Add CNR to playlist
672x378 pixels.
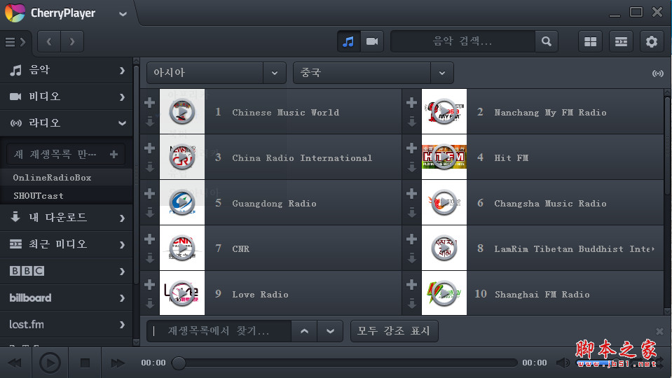(x=149, y=239)
